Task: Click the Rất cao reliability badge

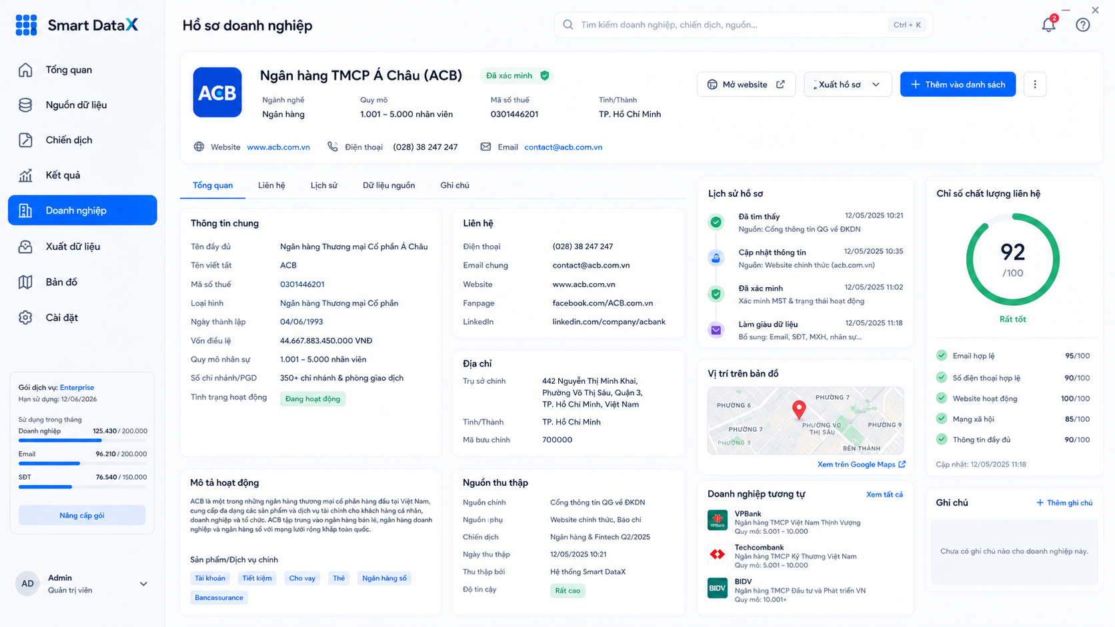Action: 568,591
